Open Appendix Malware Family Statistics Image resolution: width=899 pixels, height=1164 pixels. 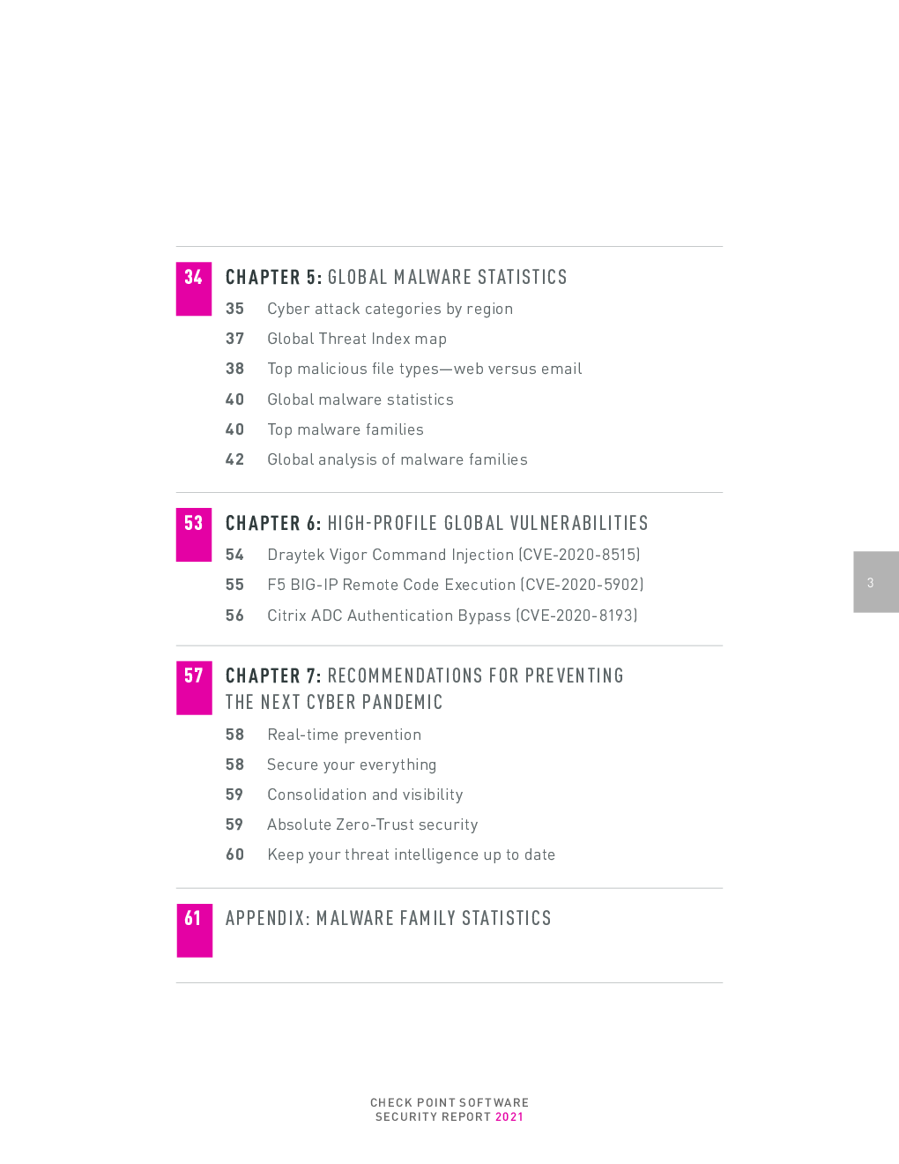388,918
